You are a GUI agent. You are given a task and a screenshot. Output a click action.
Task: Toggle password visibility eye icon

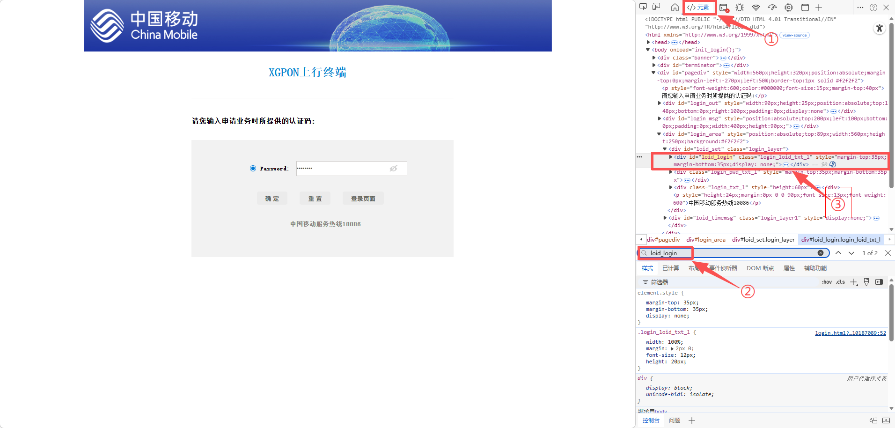coord(394,169)
